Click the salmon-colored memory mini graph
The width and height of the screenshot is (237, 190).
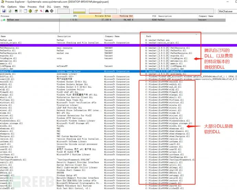click(95, 11)
